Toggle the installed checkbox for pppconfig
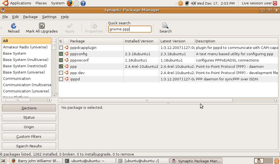Image resolution: width=280 pixels, height=164 pixels. point(61,54)
